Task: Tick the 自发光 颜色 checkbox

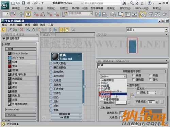Action: click(138, 92)
